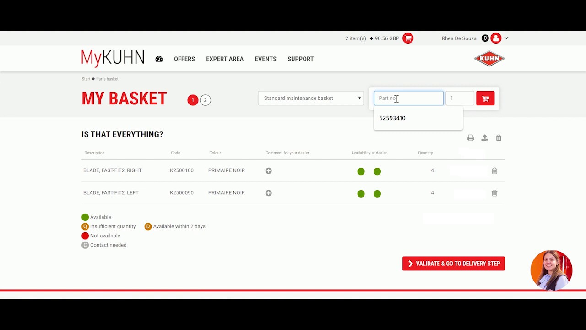The width and height of the screenshot is (586, 330).
Task: Click part code K2500090
Action: tap(182, 193)
